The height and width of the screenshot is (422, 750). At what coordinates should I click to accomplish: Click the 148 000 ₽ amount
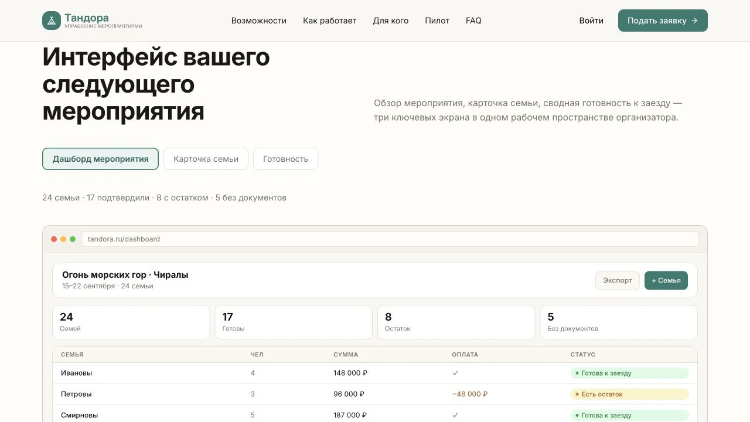(350, 373)
